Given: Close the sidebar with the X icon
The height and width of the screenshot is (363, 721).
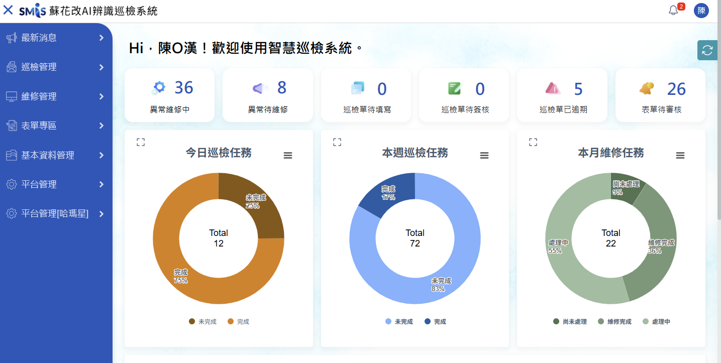Looking at the screenshot, I should [x=8, y=10].
